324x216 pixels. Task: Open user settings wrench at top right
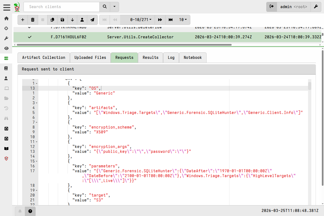[316, 7]
